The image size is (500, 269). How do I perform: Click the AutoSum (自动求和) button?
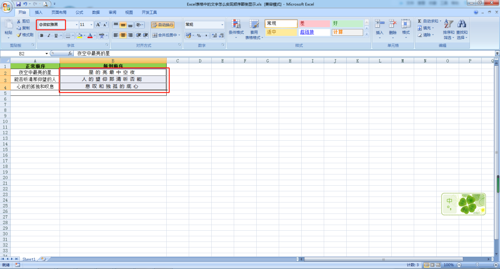429,21
